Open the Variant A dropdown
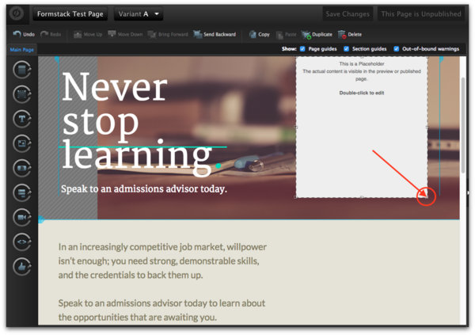 pos(139,14)
